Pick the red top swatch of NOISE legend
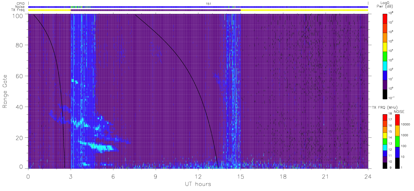The image size is (414, 191). [397, 120]
